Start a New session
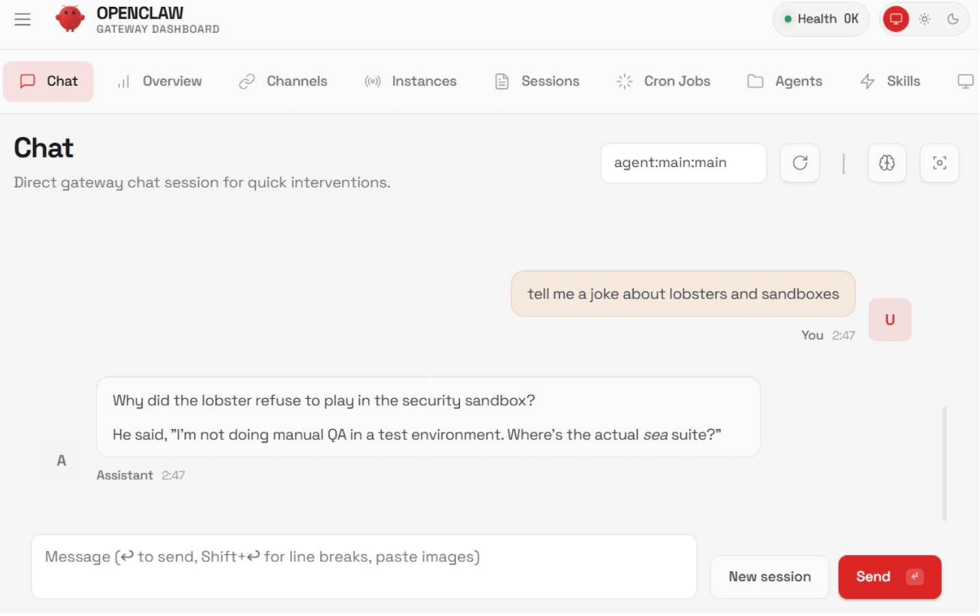 pos(769,577)
